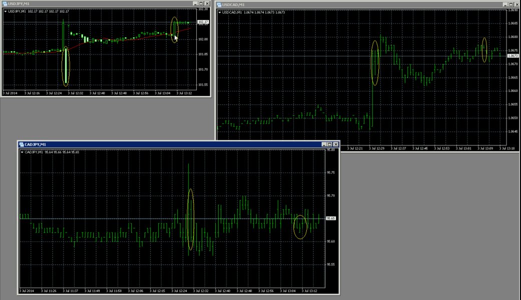Click the 1.0673 current price label
This screenshot has width=521, height=300.
pyautogui.click(x=512, y=56)
